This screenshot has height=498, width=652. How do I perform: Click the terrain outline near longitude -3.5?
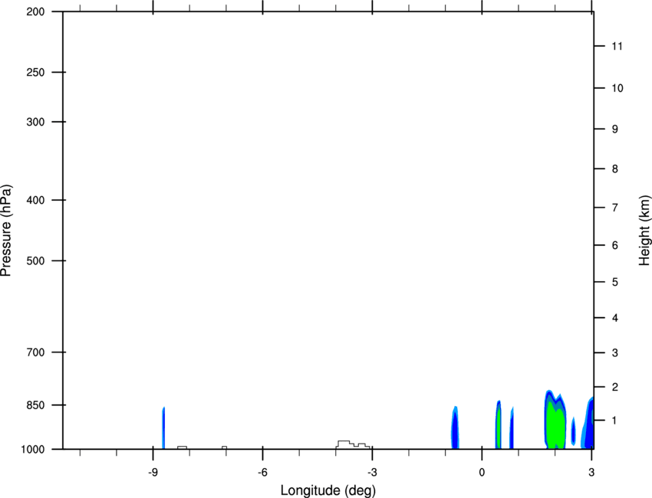point(353,444)
